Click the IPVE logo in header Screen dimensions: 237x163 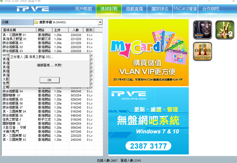coord(33,9)
